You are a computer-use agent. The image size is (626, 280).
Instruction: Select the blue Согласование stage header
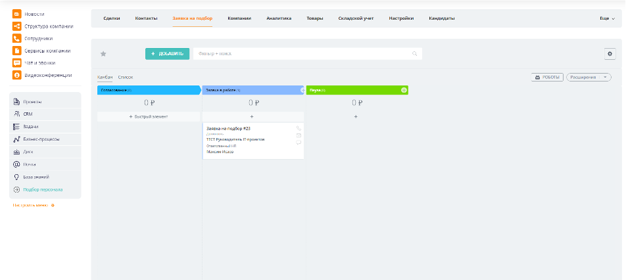point(148,90)
